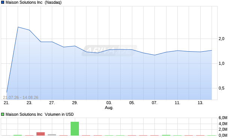Screen dimensions: 233x139
Task: Click the 'Maison Solutions Inc Volumen in USD' label
Action: 39,114
